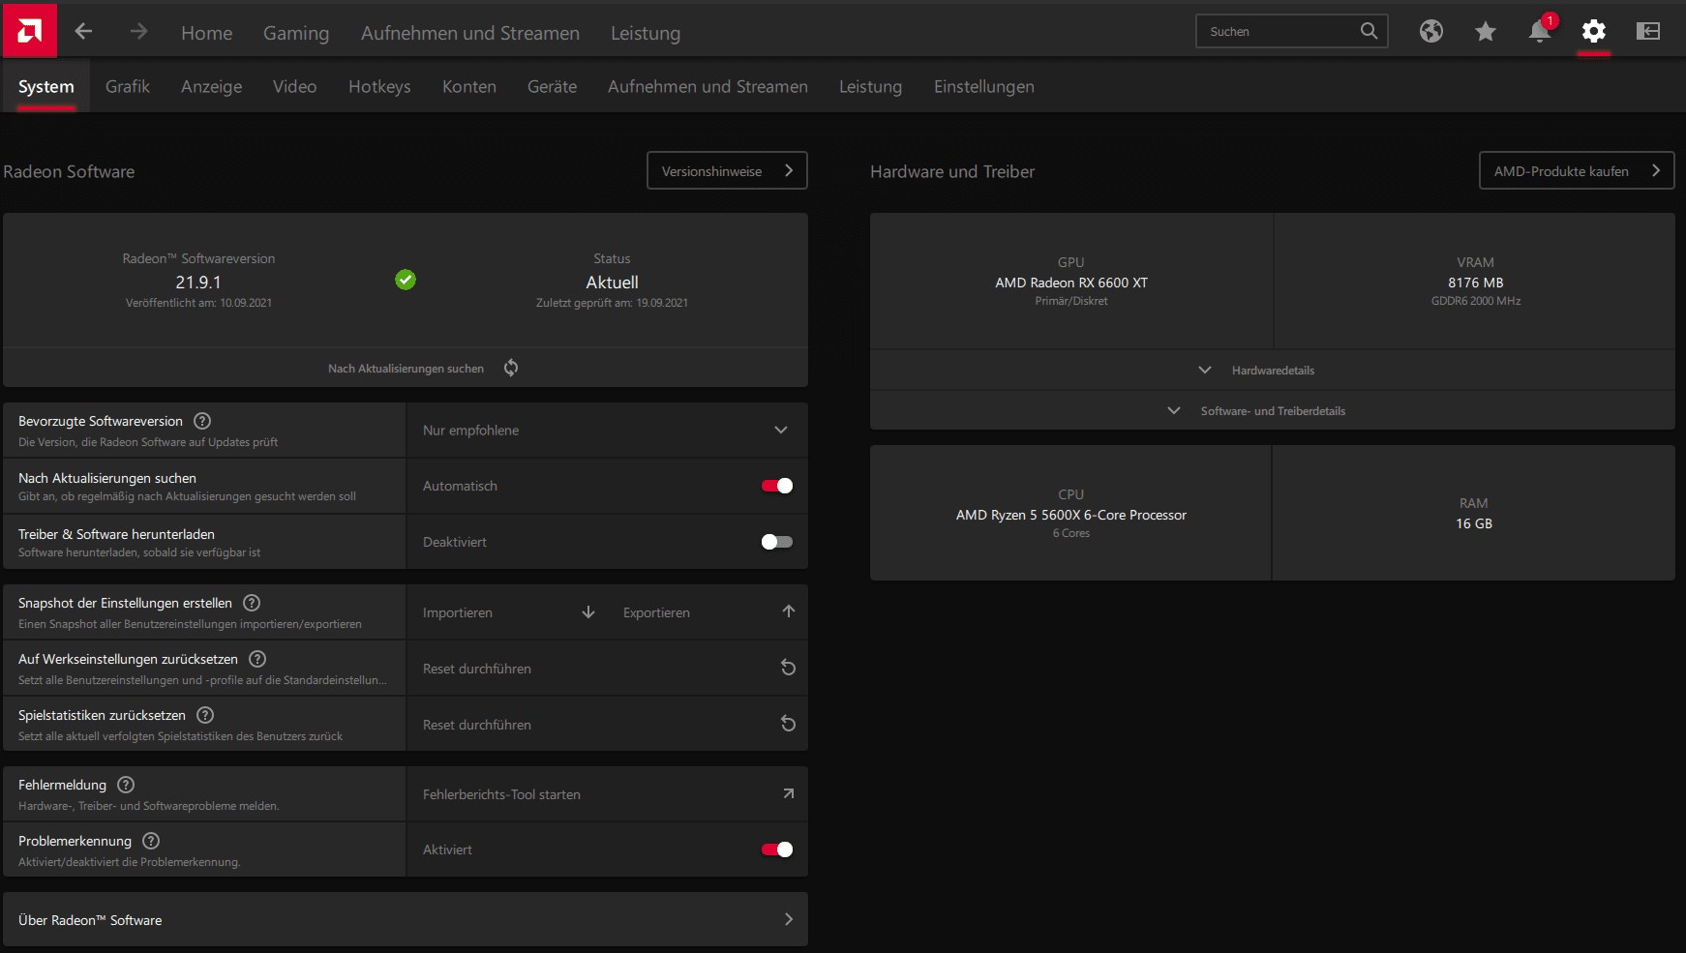This screenshot has height=953, width=1686.
Task: Click help icon for Auf Werkseinstellungen zurücksetzen
Action: [x=257, y=659]
